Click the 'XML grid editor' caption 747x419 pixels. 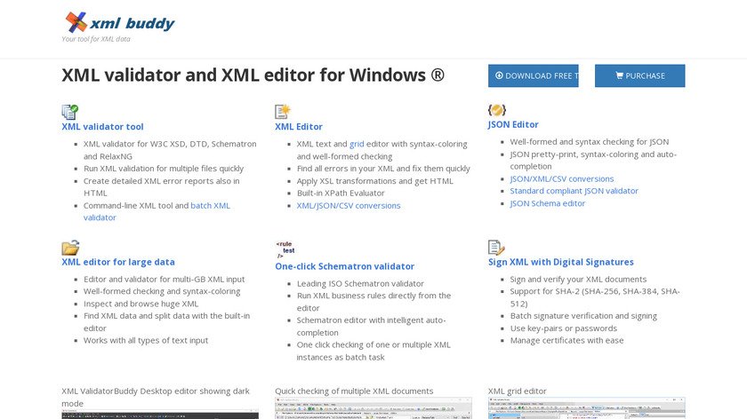coord(517,391)
